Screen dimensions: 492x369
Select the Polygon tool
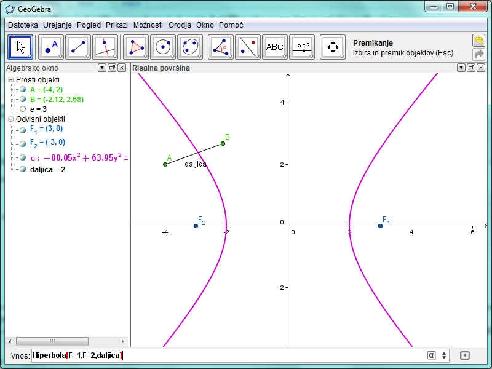click(136, 47)
